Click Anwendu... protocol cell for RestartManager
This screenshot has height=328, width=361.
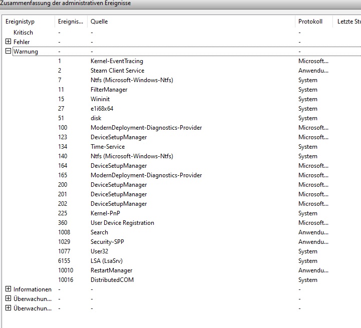(x=313, y=270)
